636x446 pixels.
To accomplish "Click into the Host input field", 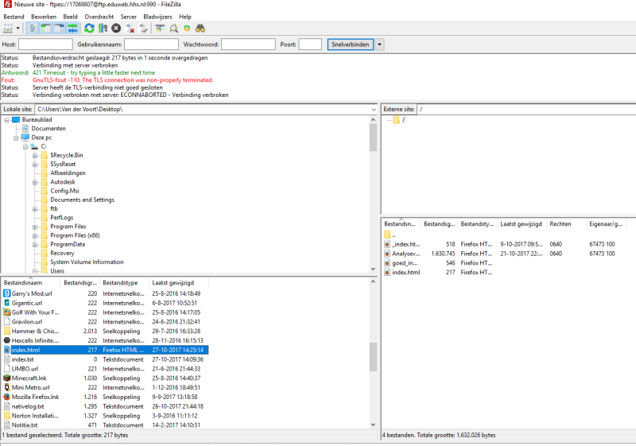I will click(45, 45).
